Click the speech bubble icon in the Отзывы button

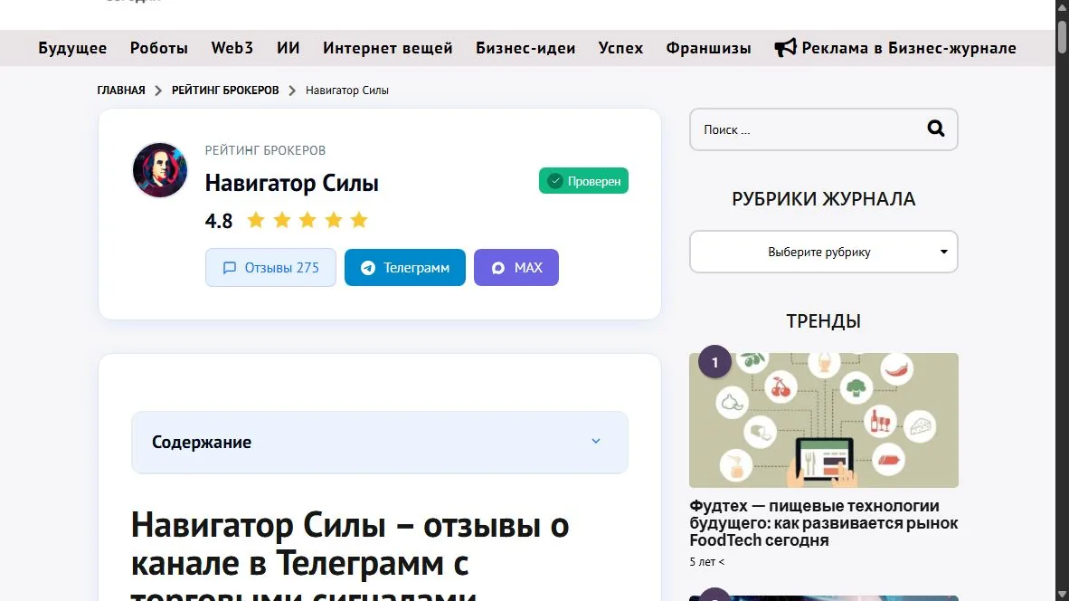tap(229, 268)
